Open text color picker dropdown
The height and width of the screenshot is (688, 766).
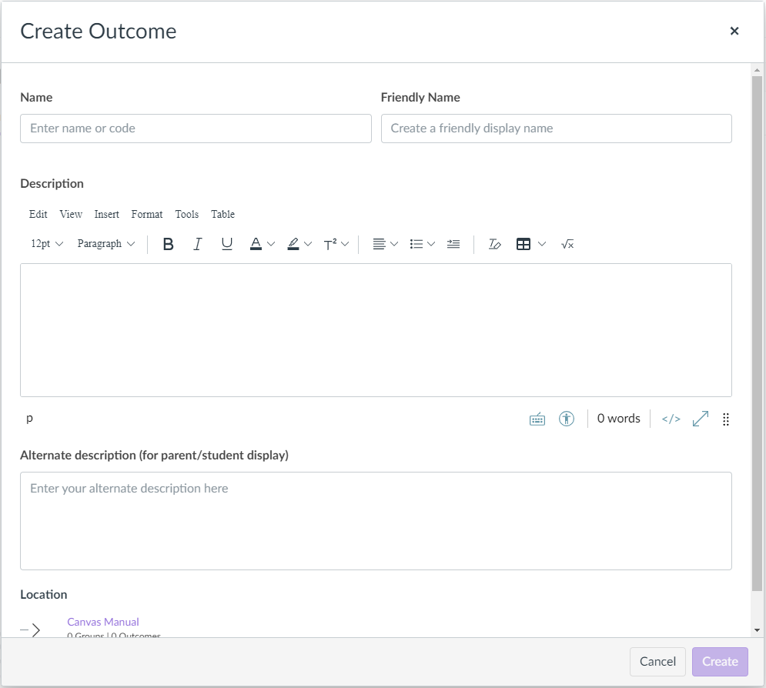click(270, 244)
